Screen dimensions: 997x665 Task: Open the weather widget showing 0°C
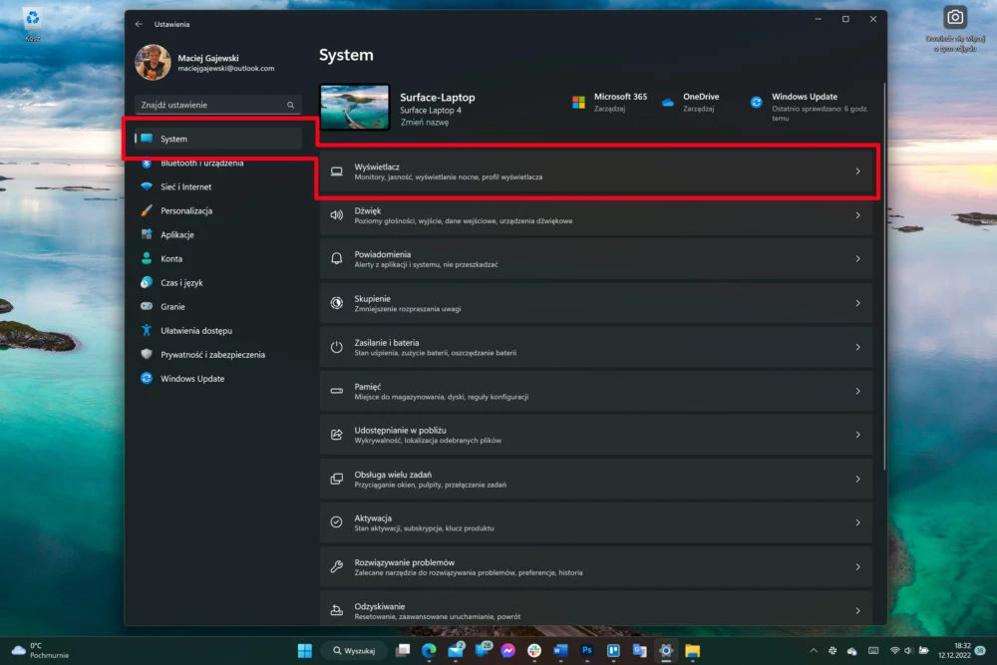[40, 650]
